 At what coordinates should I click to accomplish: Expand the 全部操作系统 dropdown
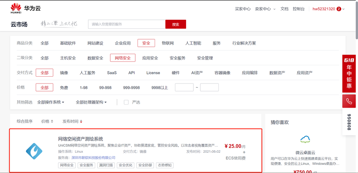point(50,102)
